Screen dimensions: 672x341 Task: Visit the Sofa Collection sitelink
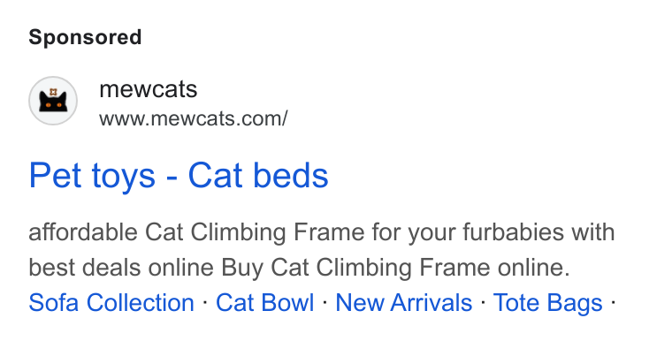[111, 302]
